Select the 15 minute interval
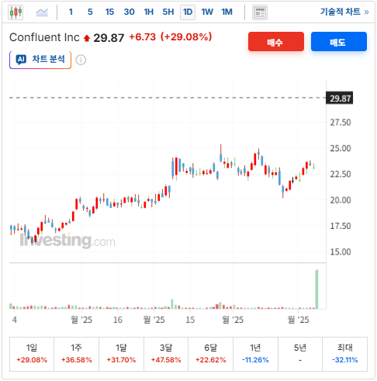The height and width of the screenshot is (381, 377). coord(109,12)
